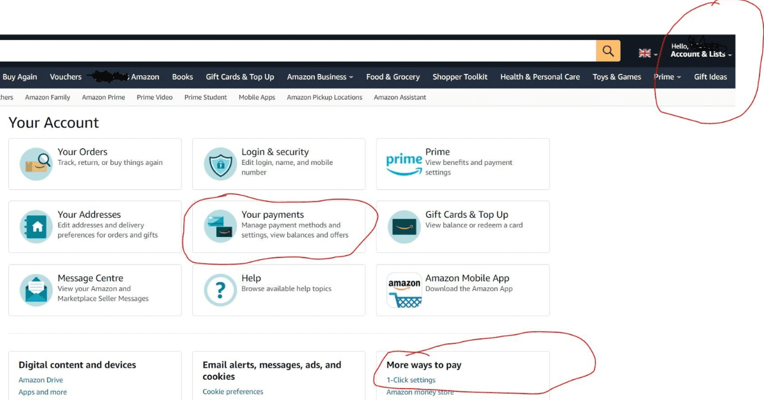The width and height of the screenshot is (764, 400).
Task: Open Shopper Toolkit from the navigation bar
Action: pos(460,77)
